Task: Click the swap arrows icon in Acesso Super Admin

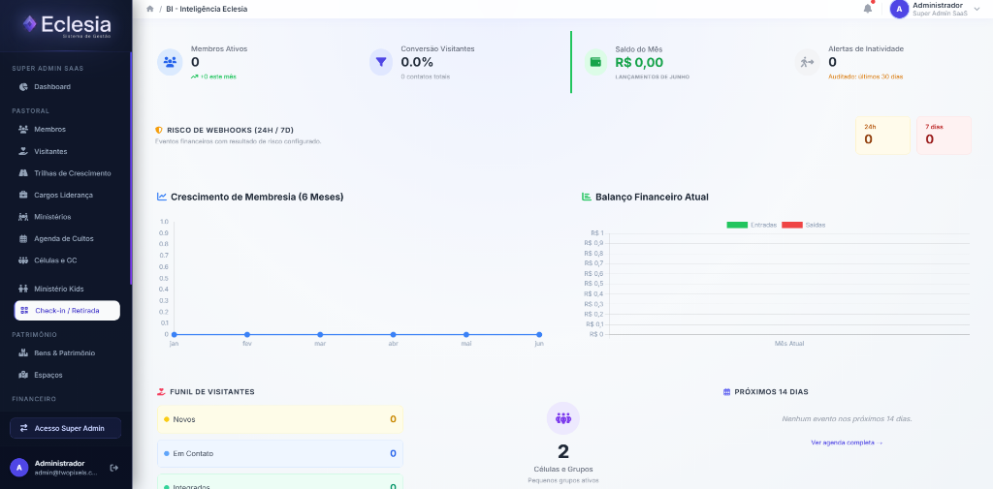Action: (24, 428)
